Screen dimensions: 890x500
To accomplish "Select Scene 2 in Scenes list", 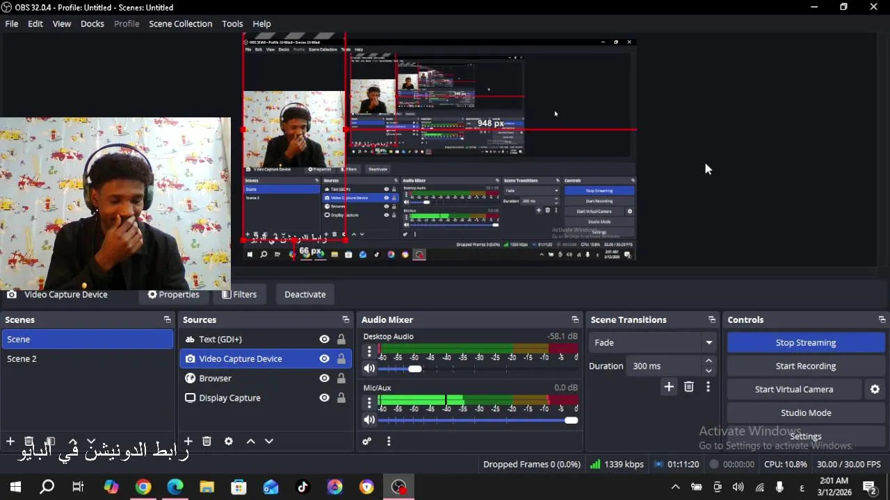I will point(87,359).
